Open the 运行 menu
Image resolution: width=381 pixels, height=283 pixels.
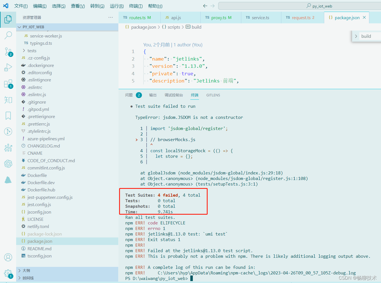pyautogui.click(x=116, y=6)
